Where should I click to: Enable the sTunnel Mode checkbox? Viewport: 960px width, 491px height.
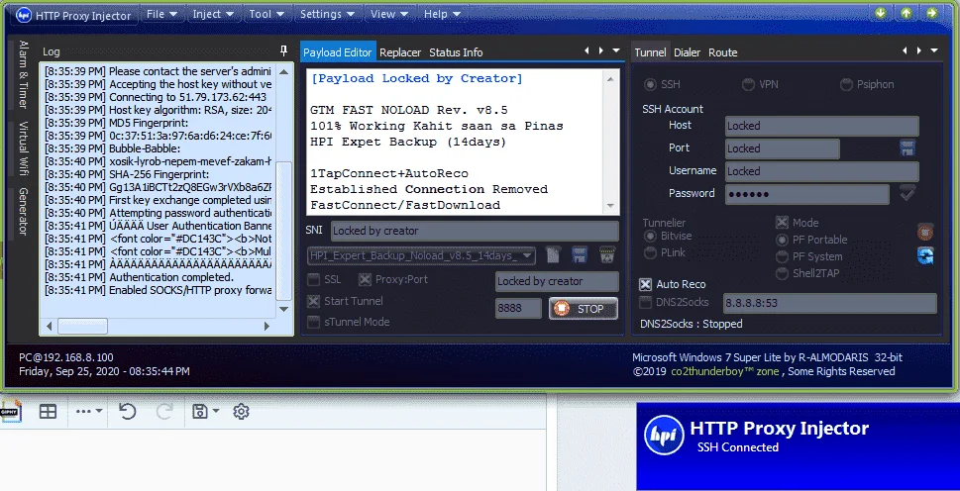(x=313, y=322)
